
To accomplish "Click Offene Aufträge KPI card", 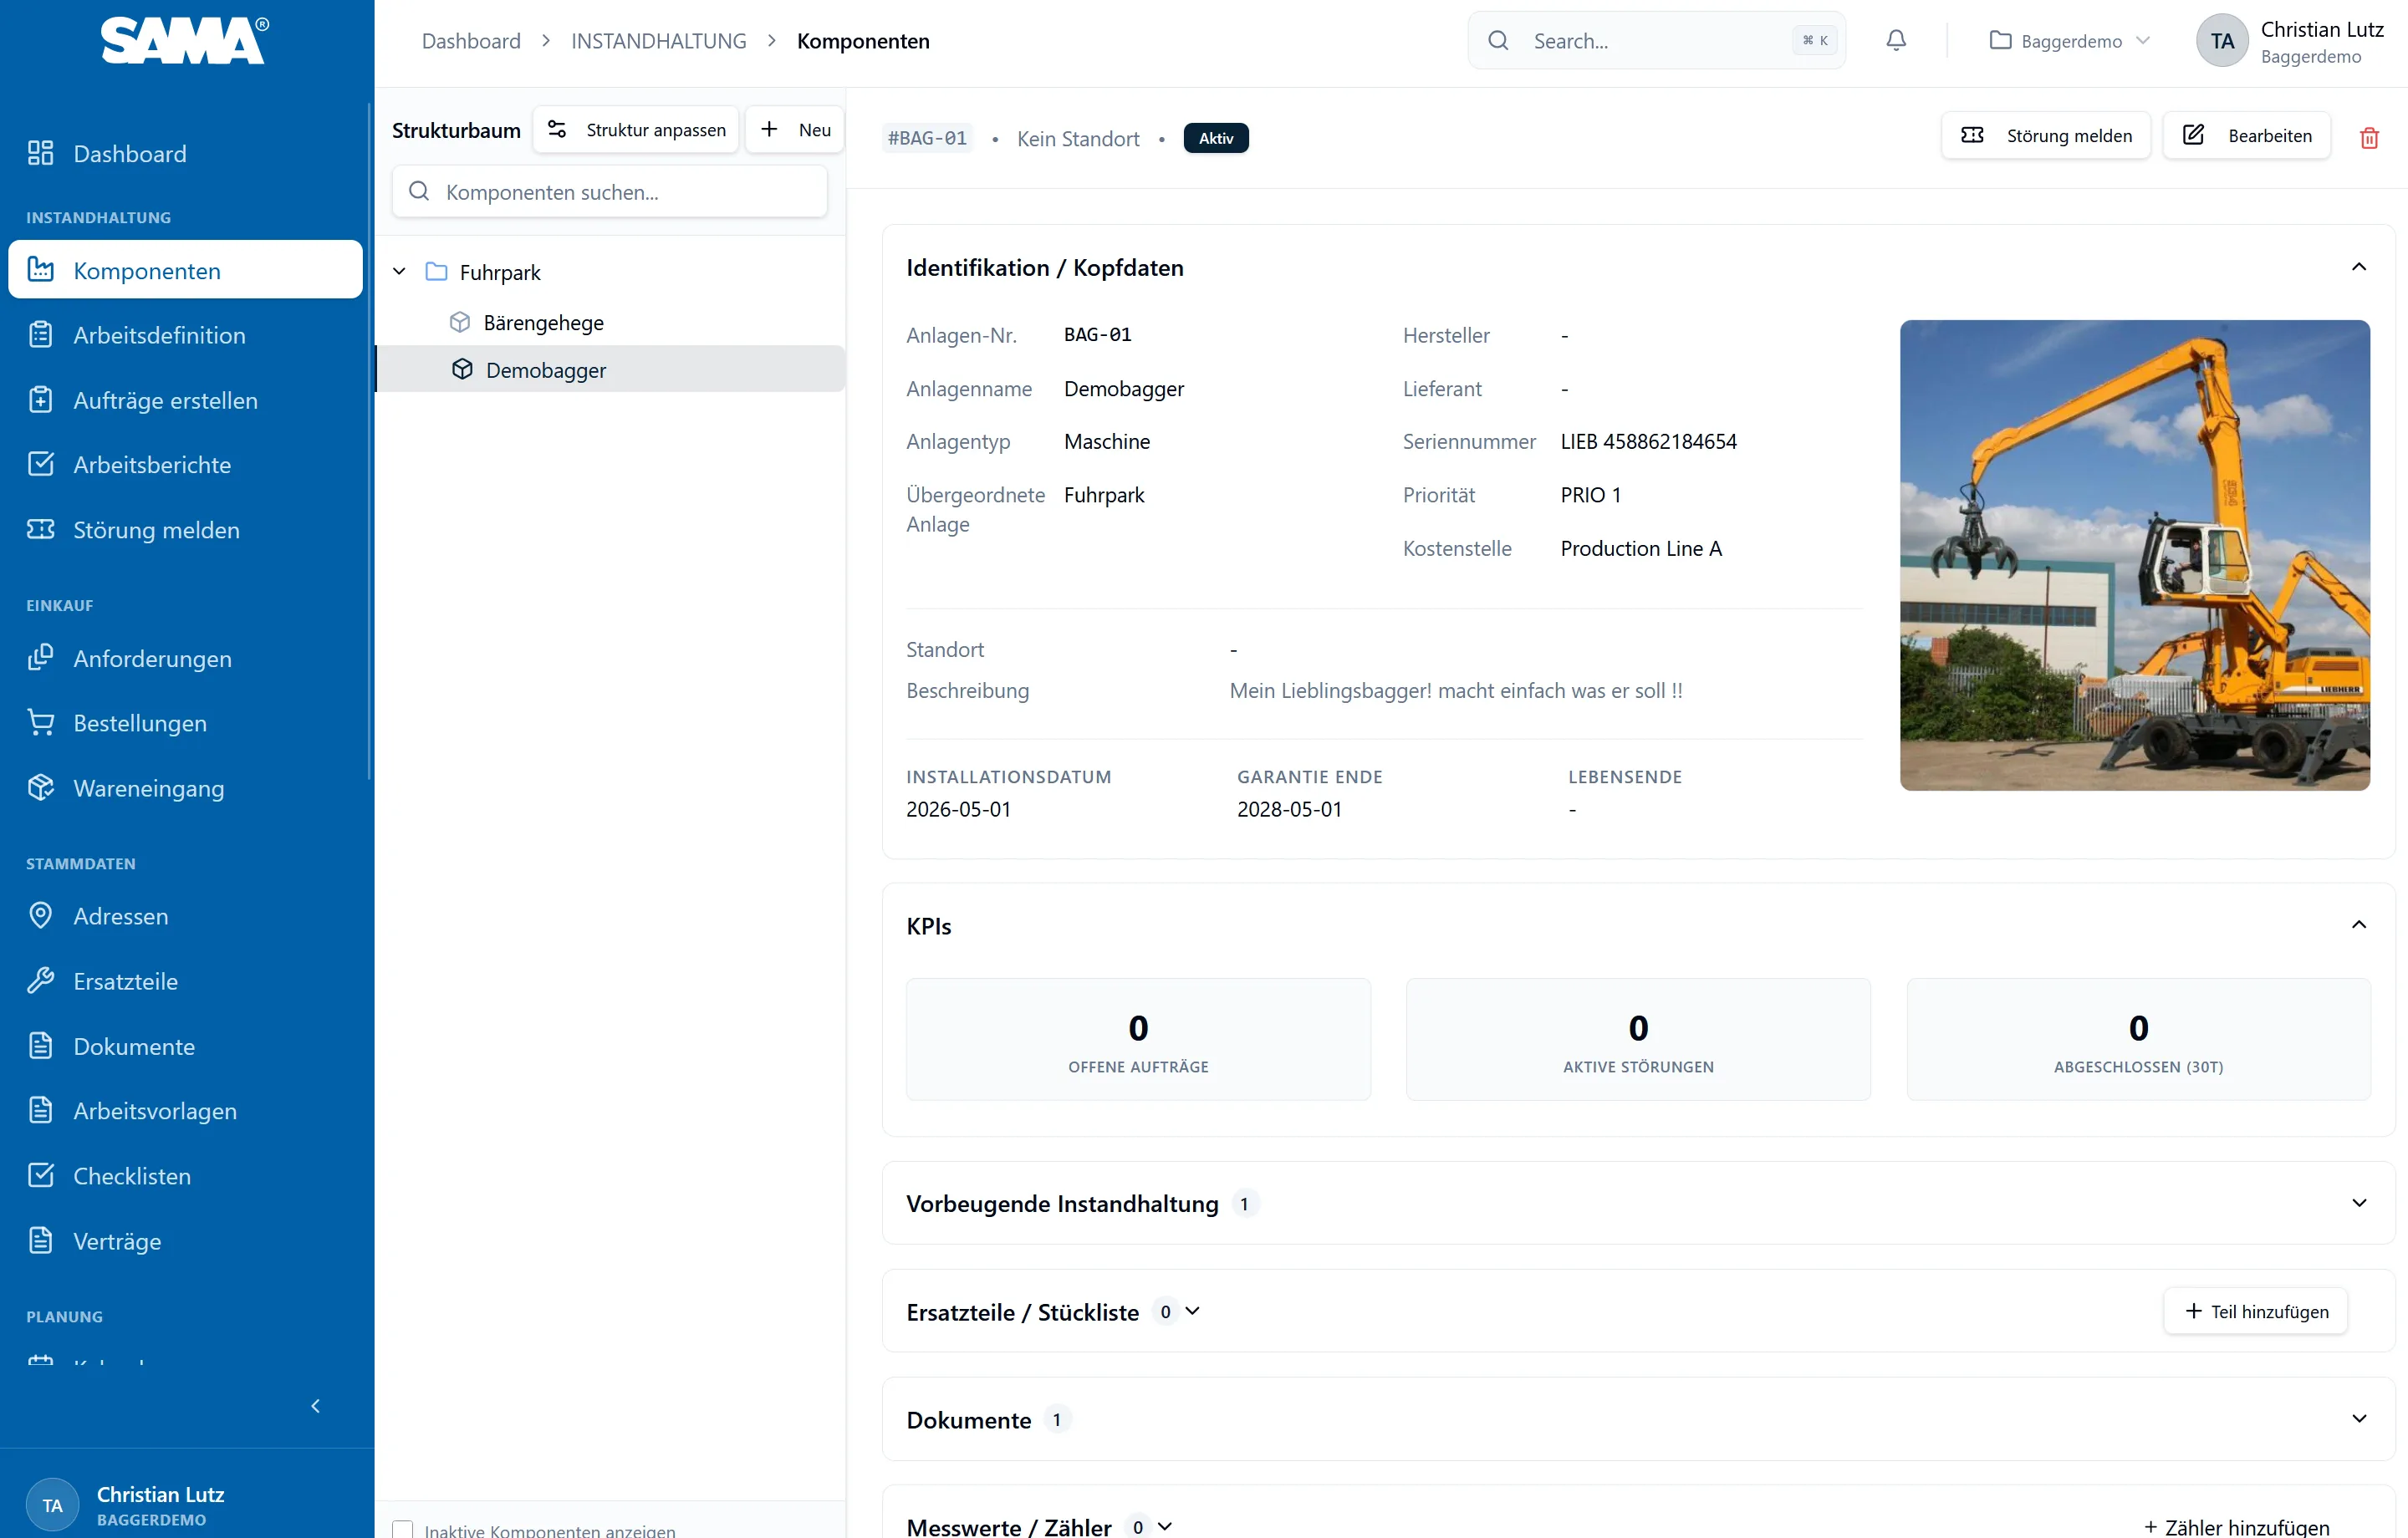I will [x=1138, y=1040].
